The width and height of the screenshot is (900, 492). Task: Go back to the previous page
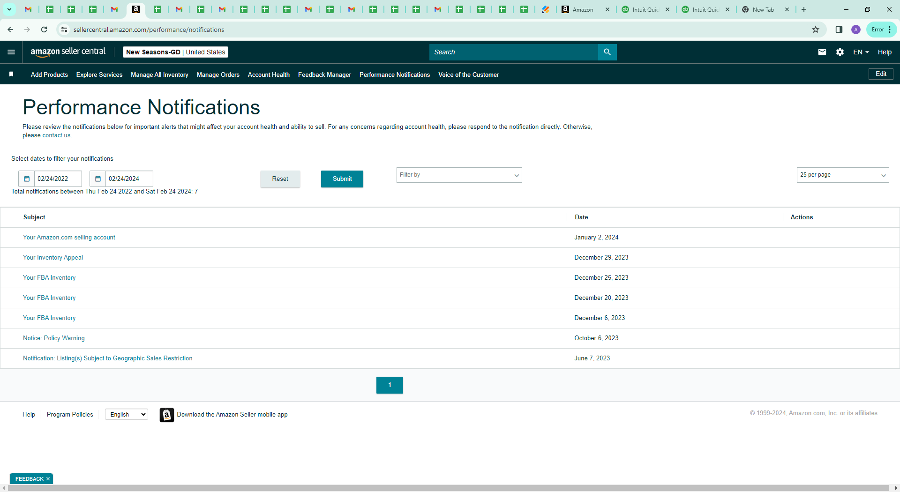[10, 30]
